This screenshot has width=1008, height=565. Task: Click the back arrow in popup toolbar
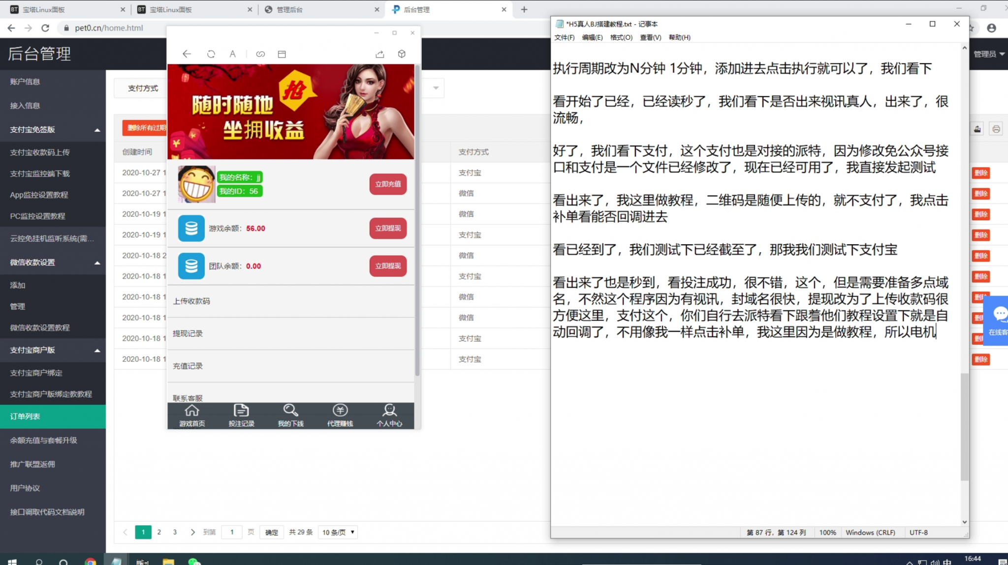click(187, 54)
